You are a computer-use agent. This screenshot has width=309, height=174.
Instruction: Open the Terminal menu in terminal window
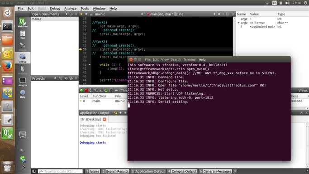pyautogui.click(x=190, y=59)
